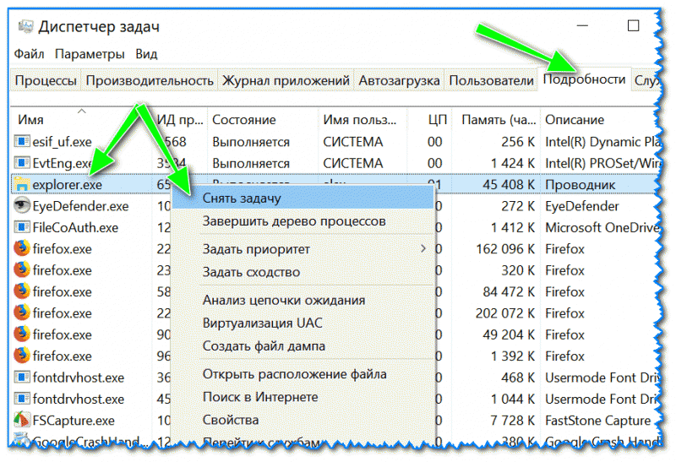Open Свойства from context menu
676x462 pixels.
point(303,420)
